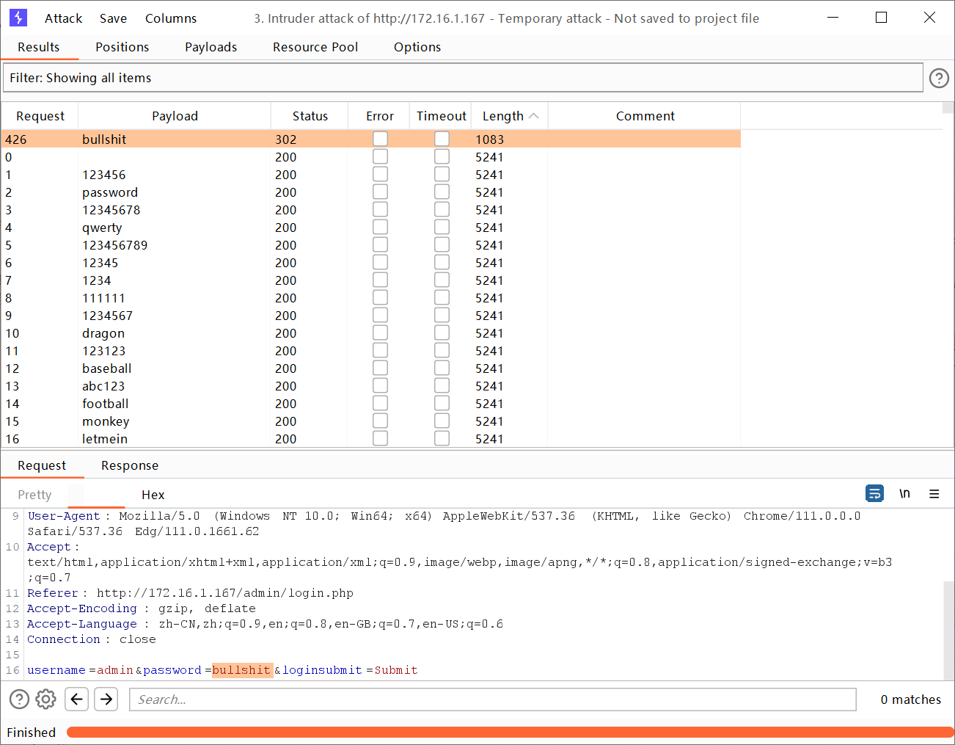Image resolution: width=955 pixels, height=745 pixels.
Task: Toggle the word wrap icon in request editor
Action: click(874, 494)
